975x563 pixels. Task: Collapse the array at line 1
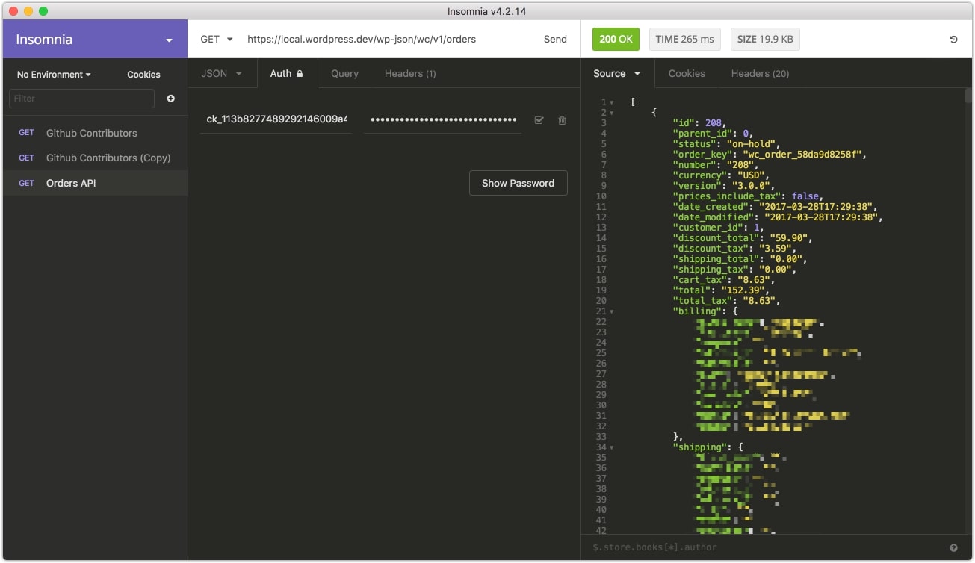pos(611,102)
